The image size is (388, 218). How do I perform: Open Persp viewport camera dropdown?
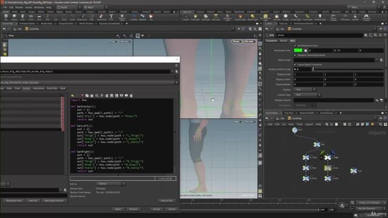(x=237, y=42)
